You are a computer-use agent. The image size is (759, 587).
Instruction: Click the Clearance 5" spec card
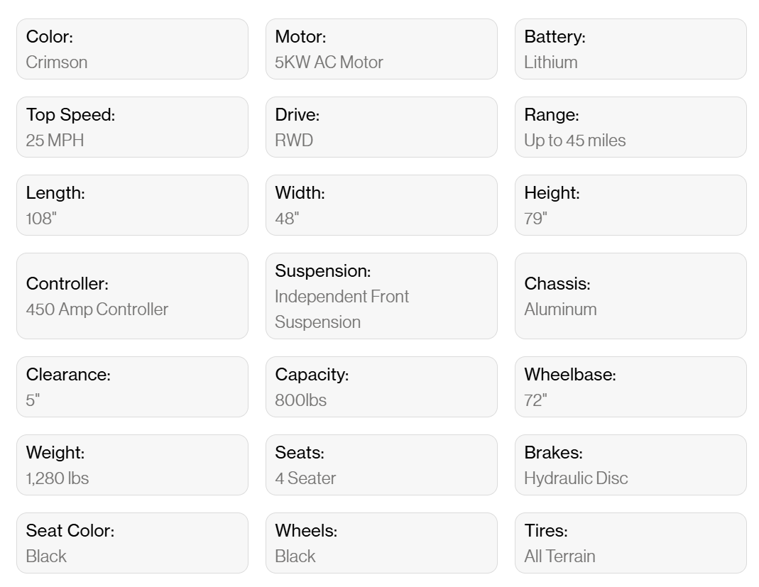132,387
